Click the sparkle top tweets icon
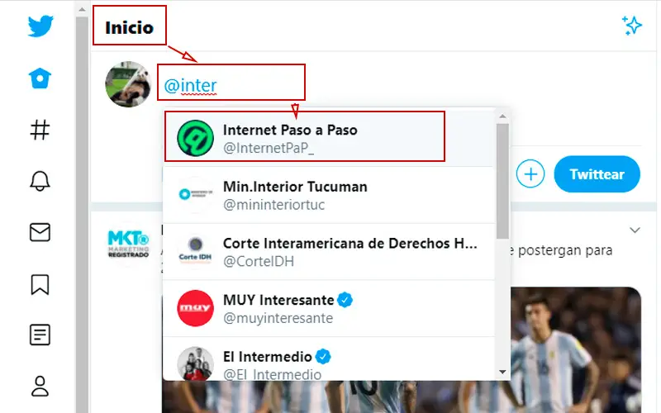The image size is (661, 413). (631, 26)
